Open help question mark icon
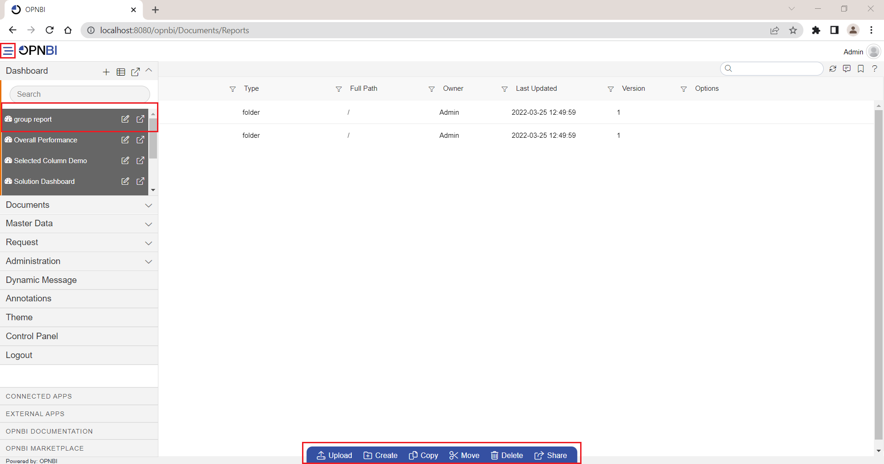This screenshot has height=464, width=884. tap(875, 69)
